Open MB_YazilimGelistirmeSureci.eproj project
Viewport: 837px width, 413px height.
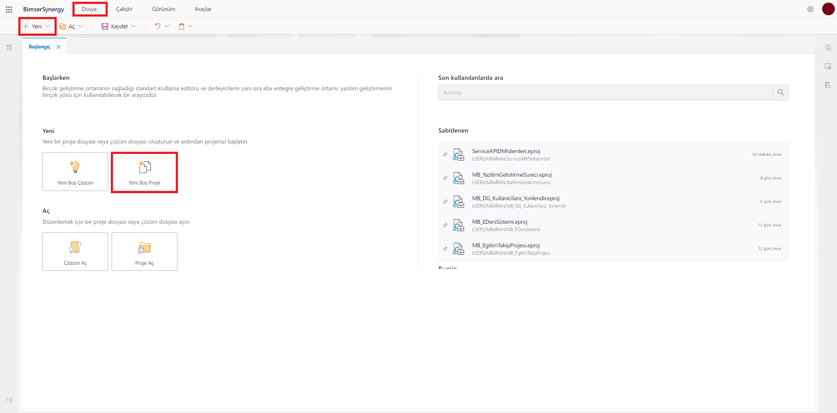click(x=512, y=175)
